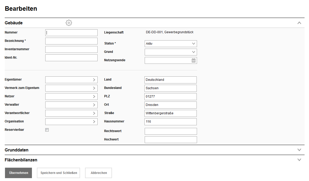Screen dimensions: 309x181
Task: Expand the Grunddaten section
Action: [x=299, y=150]
